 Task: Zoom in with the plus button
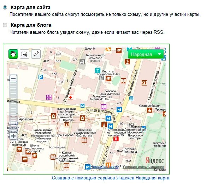click(13, 136)
